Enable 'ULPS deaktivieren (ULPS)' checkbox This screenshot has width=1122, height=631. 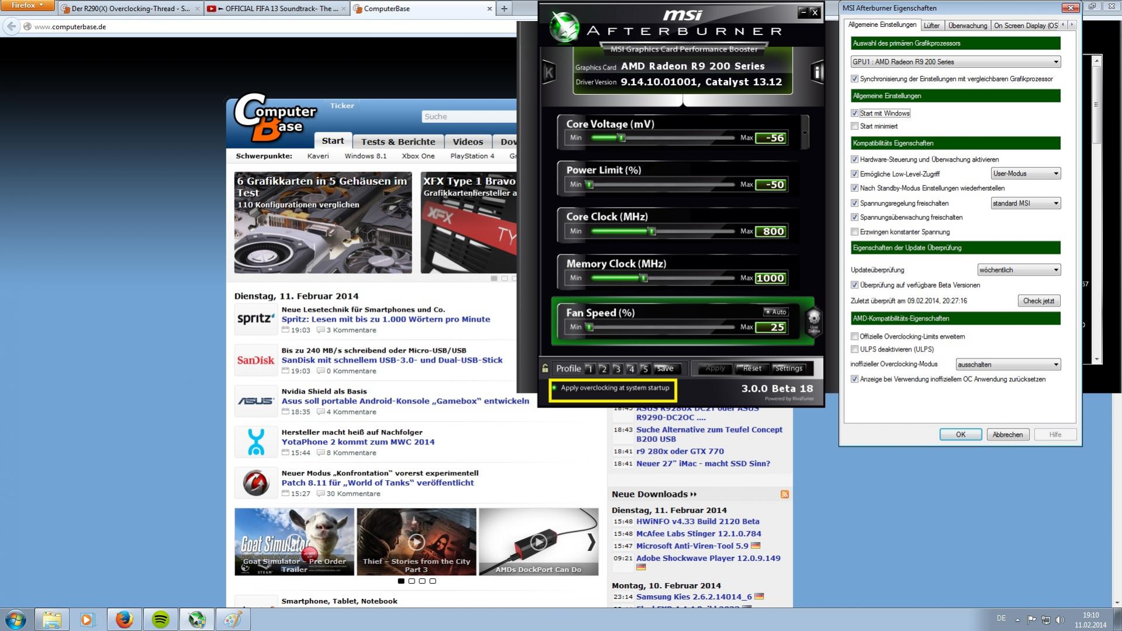[x=854, y=350]
